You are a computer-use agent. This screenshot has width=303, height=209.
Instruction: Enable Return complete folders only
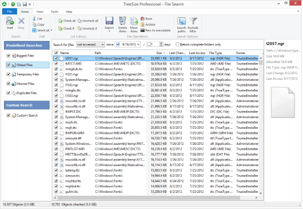point(177,44)
